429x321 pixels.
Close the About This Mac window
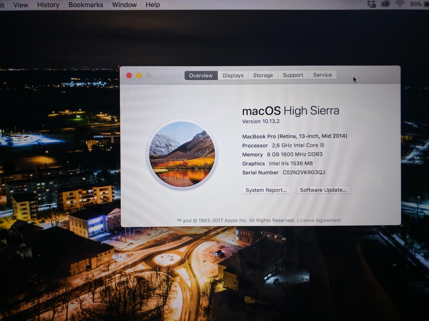(x=129, y=75)
